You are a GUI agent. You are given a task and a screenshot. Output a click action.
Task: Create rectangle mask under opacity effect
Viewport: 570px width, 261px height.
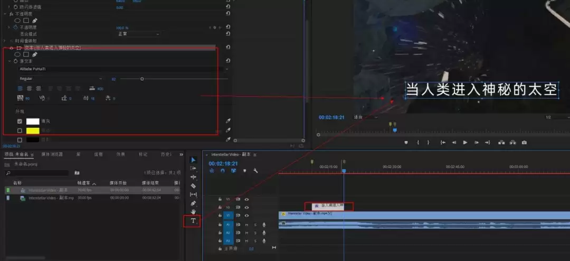click(x=26, y=21)
